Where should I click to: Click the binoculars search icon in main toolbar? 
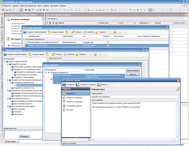[x=26, y=10]
